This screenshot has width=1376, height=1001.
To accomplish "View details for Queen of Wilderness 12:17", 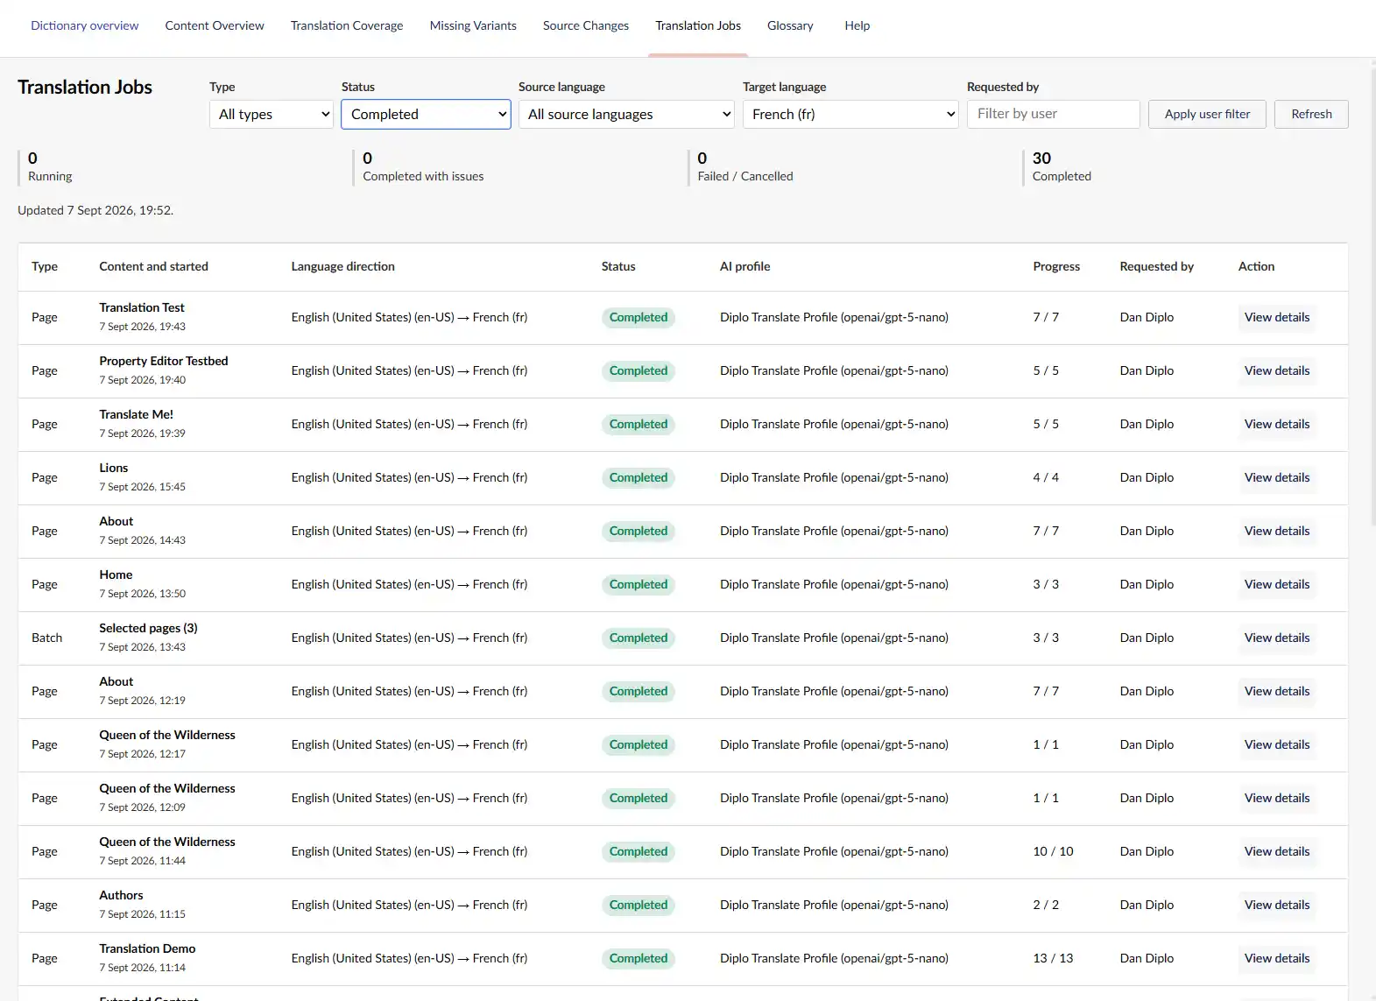I will [x=1277, y=744].
